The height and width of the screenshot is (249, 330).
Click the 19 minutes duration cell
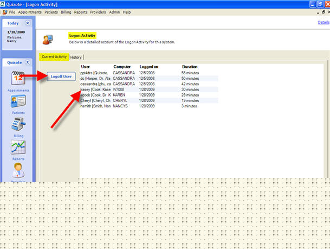click(190, 100)
